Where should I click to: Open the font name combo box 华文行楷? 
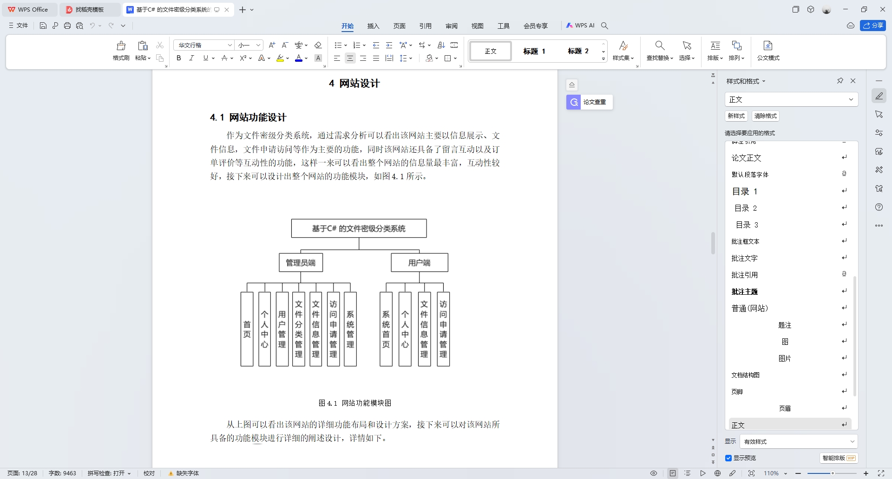[203, 45]
